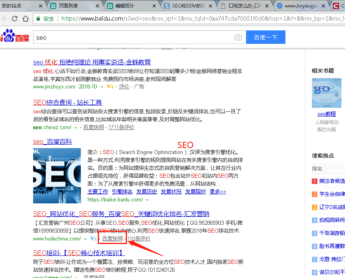
Task: Open hot search item 7 戈登 弗拉门
Action: click(332, 259)
